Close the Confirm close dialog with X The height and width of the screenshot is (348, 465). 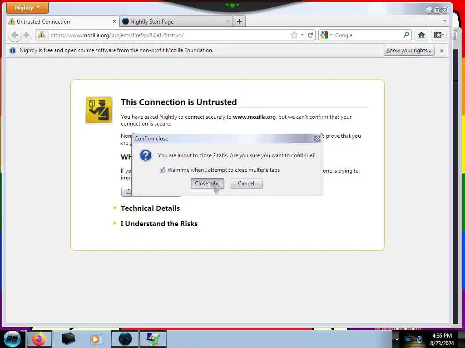317,139
